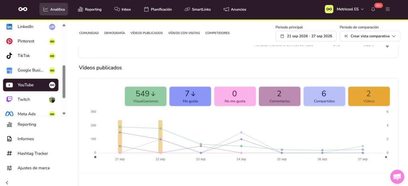
Task: Open Planificación in top navigation
Action: pos(158,9)
